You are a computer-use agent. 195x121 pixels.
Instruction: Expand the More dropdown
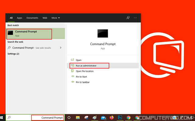point(55,18)
